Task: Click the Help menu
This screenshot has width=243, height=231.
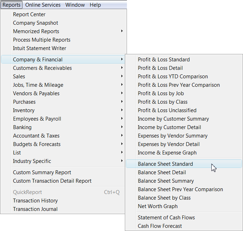Action: pos(95,5)
